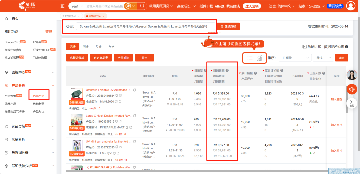Select the 年榜 yearly ranking tab
The width and height of the screenshot is (360, 174).
[111, 46]
